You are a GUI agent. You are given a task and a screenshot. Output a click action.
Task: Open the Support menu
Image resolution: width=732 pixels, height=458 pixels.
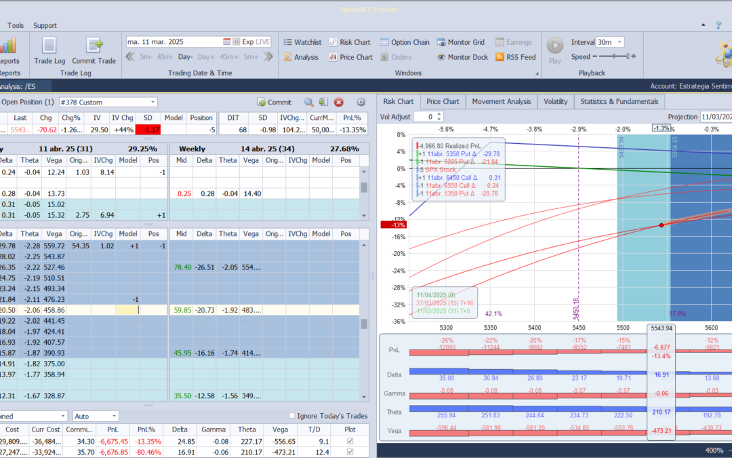pos(45,25)
